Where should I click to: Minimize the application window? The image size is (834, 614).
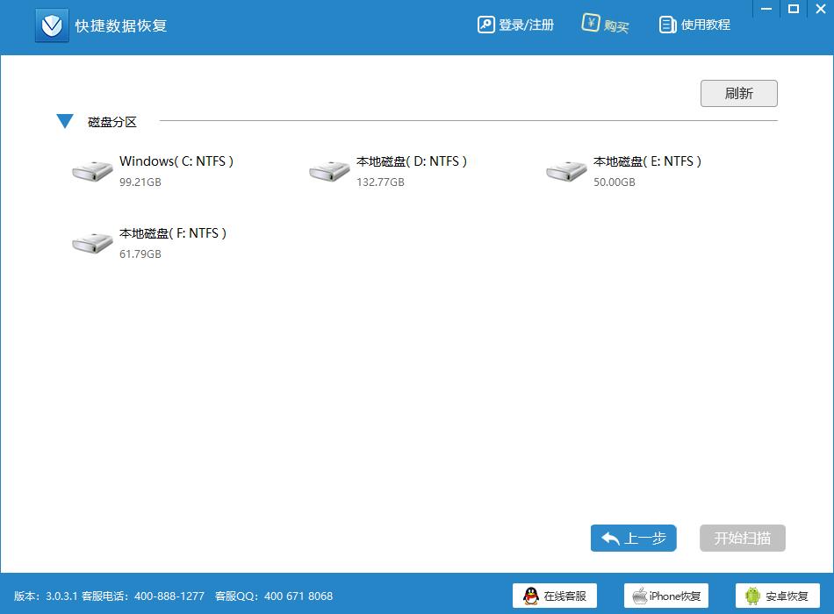click(766, 9)
